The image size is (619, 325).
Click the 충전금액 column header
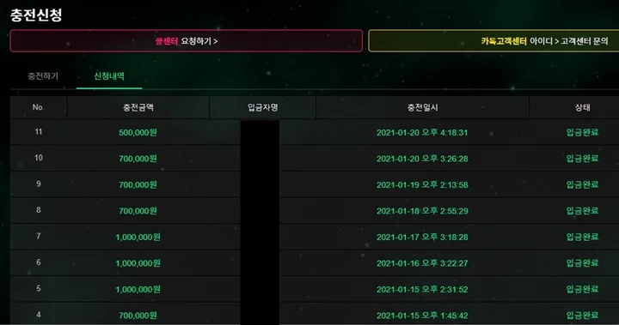[x=138, y=107]
